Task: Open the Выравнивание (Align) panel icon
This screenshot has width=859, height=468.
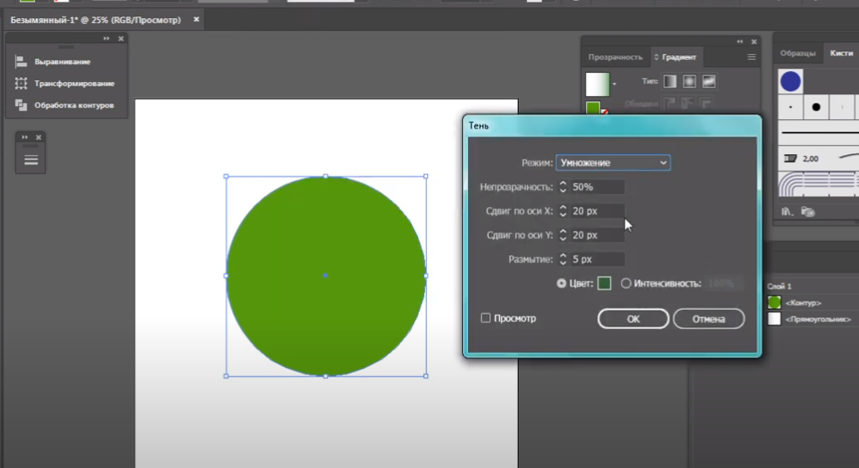Action: (x=22, y=62)
